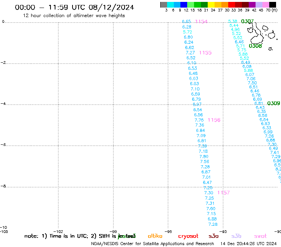Select the 's3b' satellite legend label
Screen dimensions: 281x247
pyautogui.click(x=236, y=236)
